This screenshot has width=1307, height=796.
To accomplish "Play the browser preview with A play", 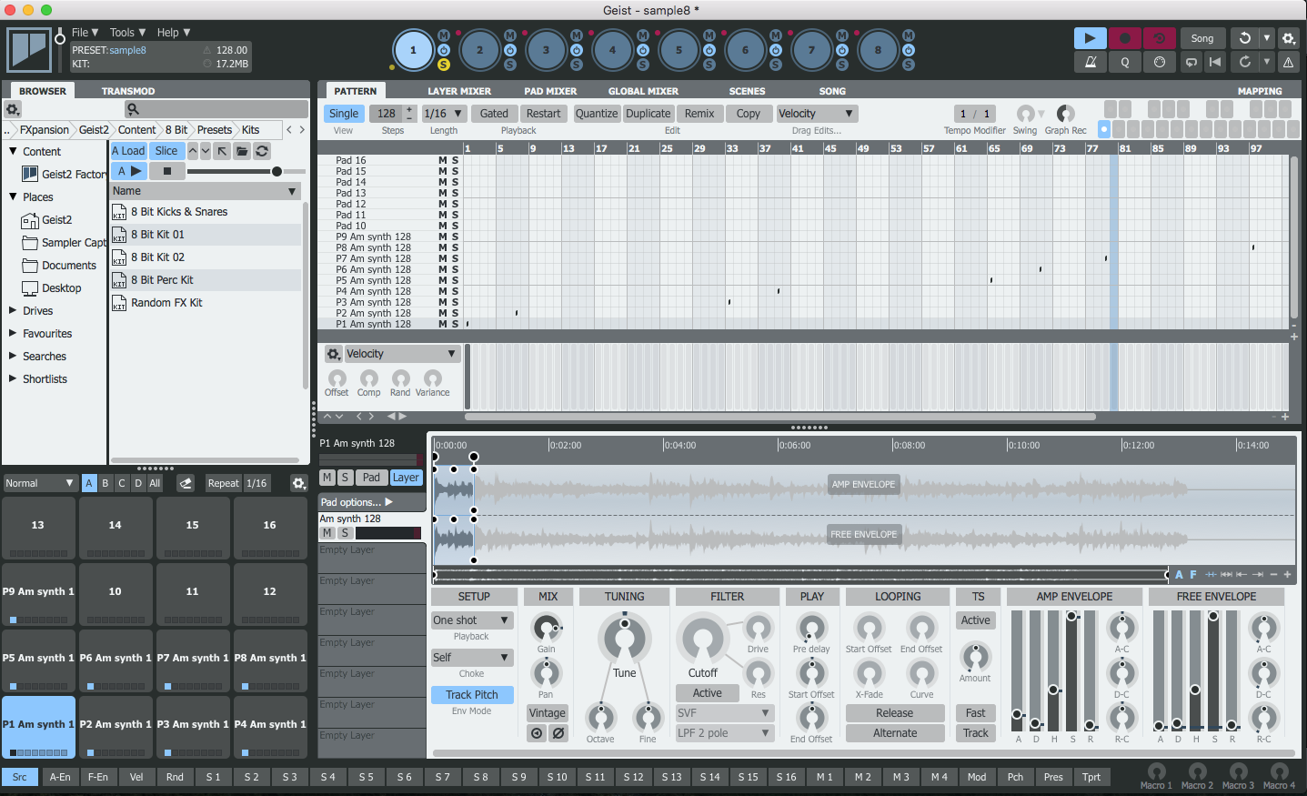I will coord(129,171).
